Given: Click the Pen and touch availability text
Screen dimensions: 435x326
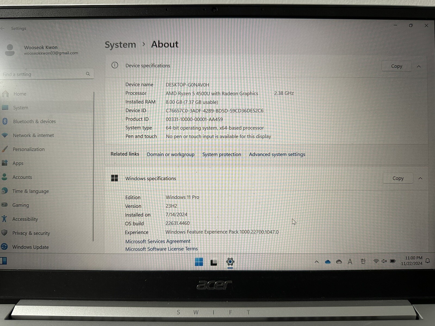Looking at the screenshot, I should tap(218, 136).
